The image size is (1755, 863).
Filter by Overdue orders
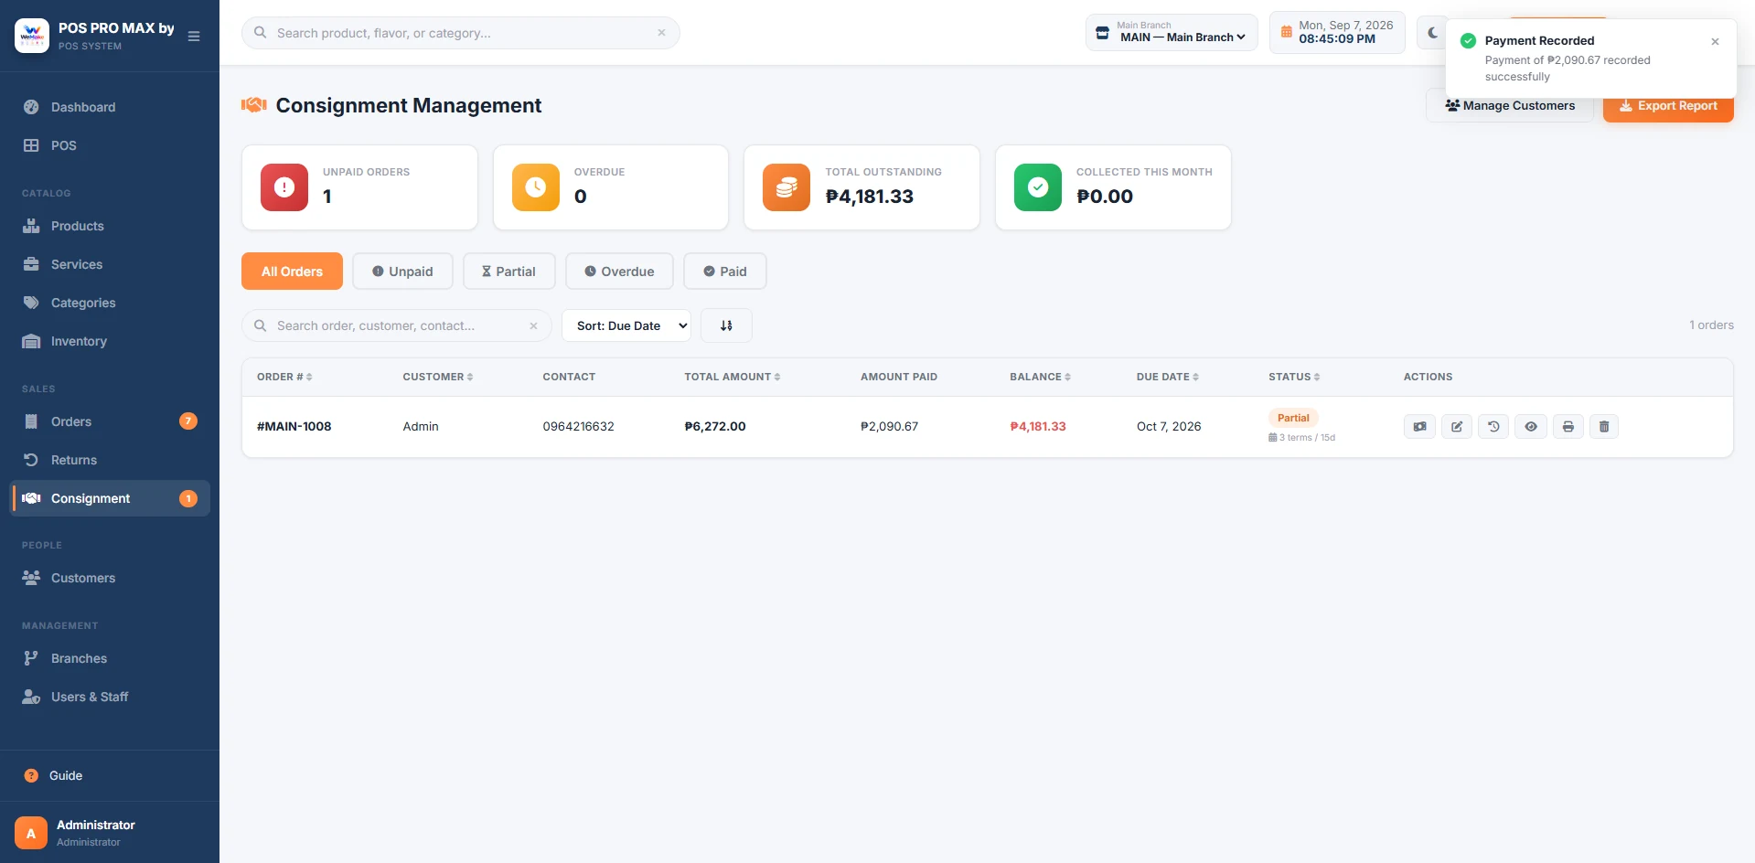(x=619, y=272)
